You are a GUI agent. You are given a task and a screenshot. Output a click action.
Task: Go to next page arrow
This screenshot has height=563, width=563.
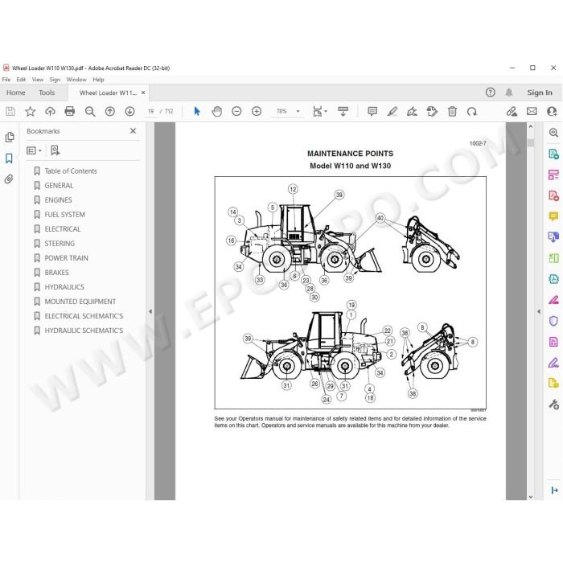129,111
